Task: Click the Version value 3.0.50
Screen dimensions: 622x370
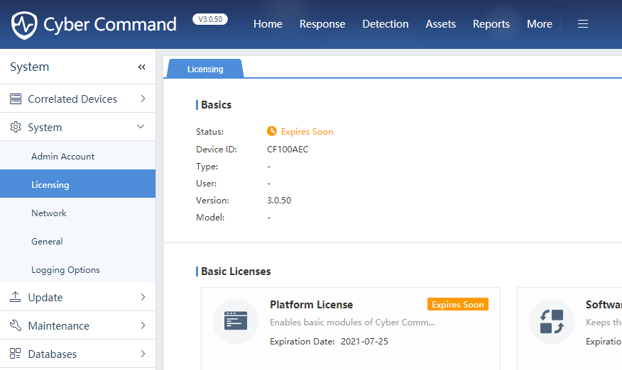Action: coord(279,201)
